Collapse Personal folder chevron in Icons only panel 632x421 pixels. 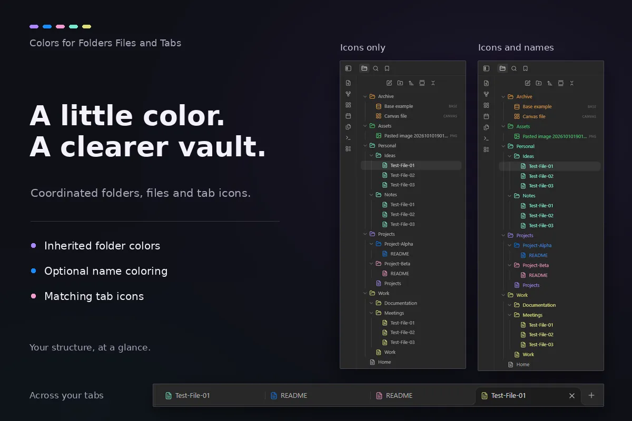[x=364, y=146]
